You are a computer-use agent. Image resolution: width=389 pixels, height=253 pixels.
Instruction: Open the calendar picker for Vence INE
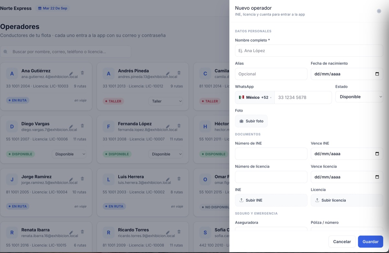tap(377, 154)
